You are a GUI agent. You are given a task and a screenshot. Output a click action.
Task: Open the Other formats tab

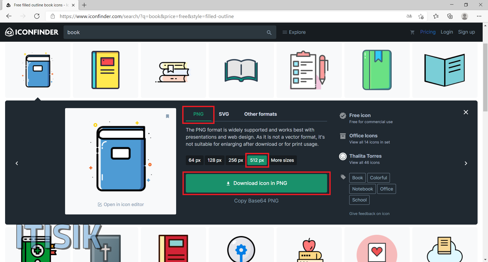coord(261,114)
